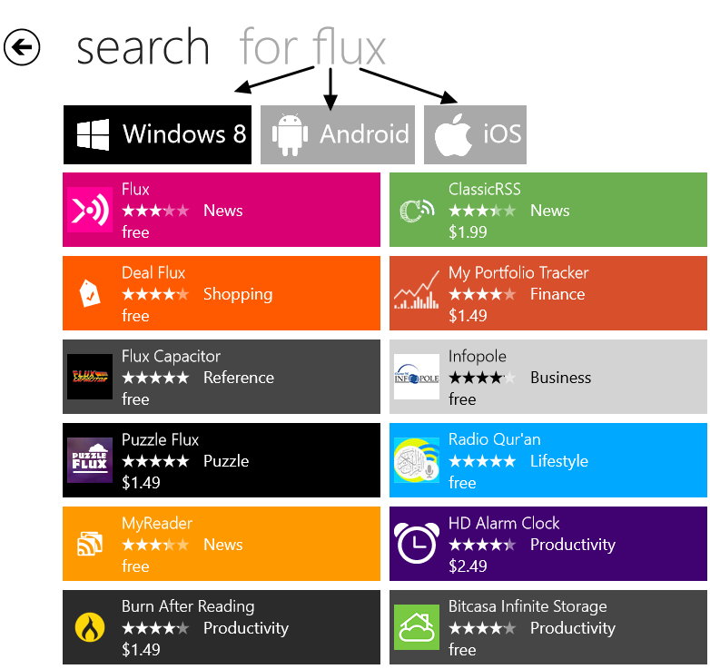This screenshot has width=710, height=669.
Task: Select the Bitcasa cloud house icon
Action: click(x=417, y=627)
